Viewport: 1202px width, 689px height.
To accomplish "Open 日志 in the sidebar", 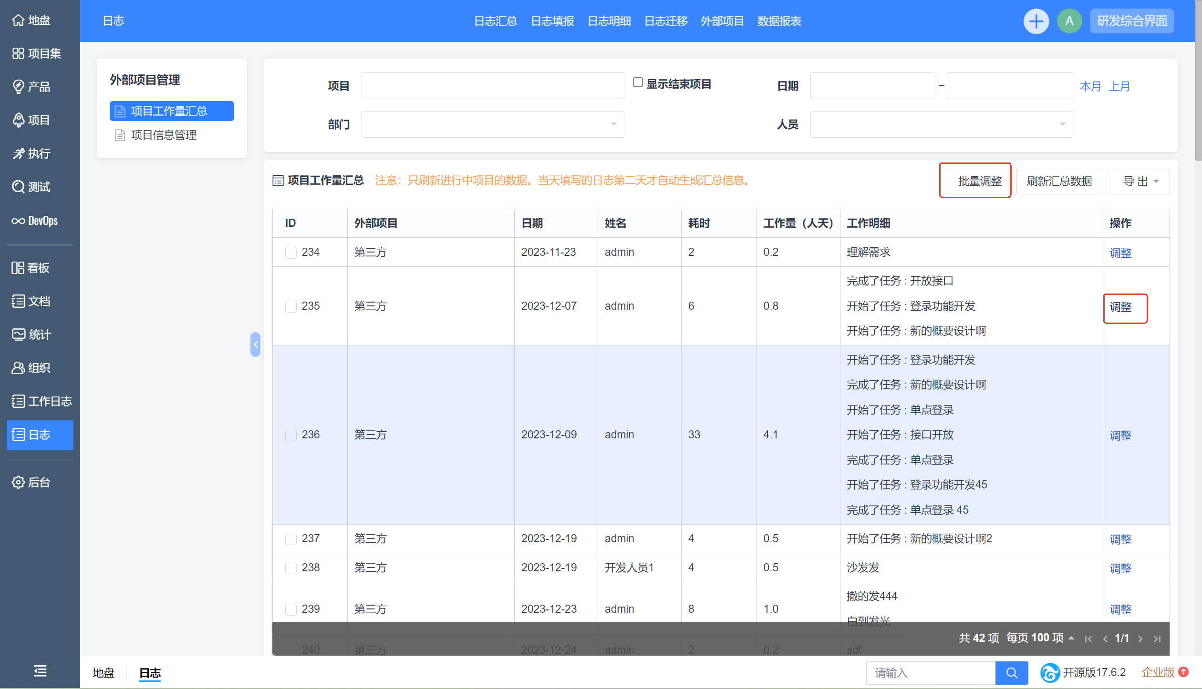I will (x=40, y=435).
